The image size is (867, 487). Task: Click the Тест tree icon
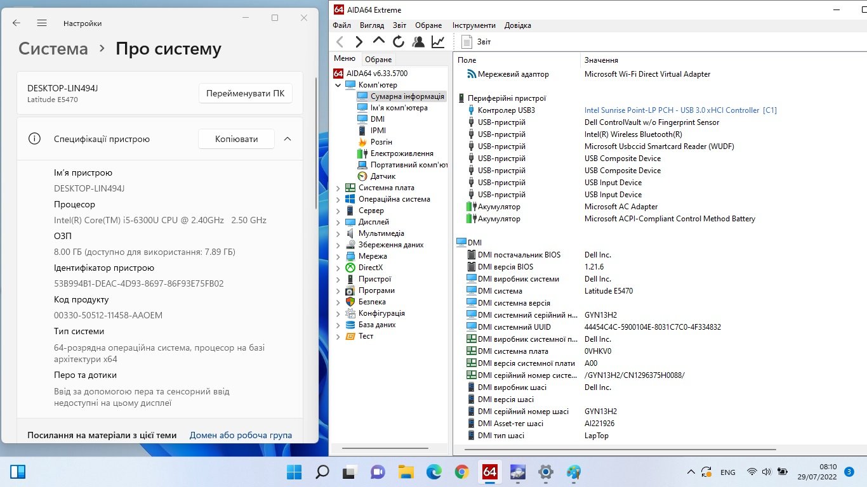[350, 336]
